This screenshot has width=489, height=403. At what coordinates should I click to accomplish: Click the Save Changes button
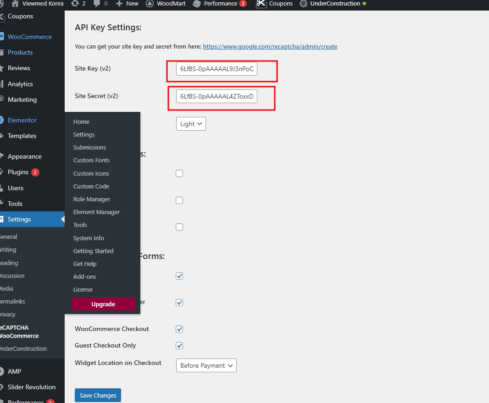coord(98,395)
